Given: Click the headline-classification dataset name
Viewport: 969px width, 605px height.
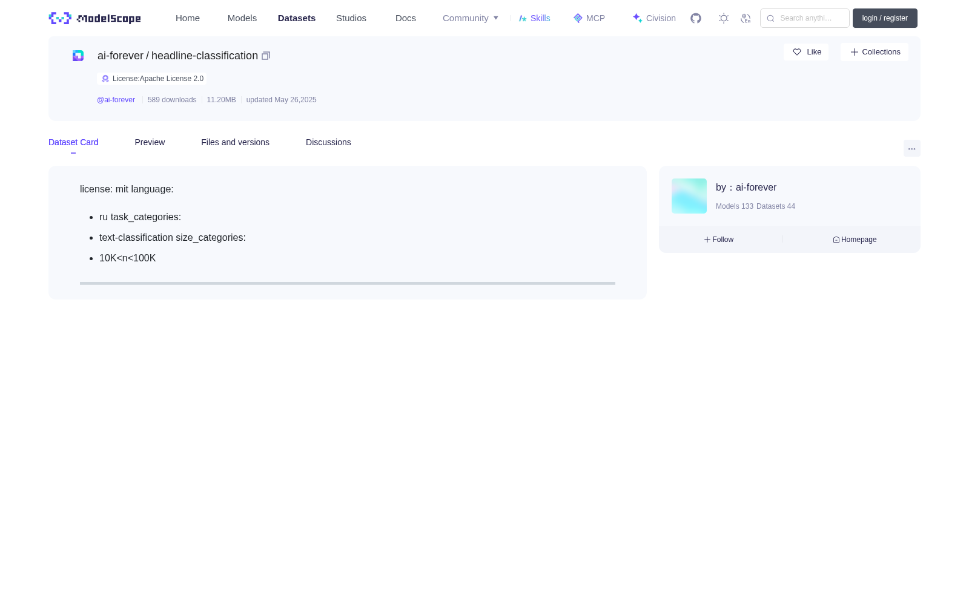Looking at the screenshot, I should [205, 56].
